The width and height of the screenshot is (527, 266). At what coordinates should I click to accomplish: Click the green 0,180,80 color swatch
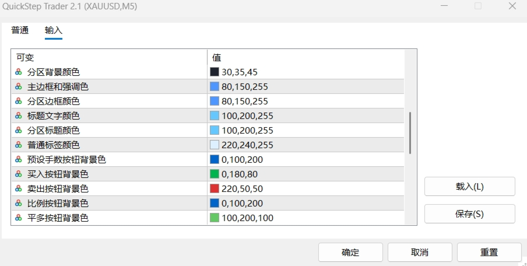pos(215,174)
